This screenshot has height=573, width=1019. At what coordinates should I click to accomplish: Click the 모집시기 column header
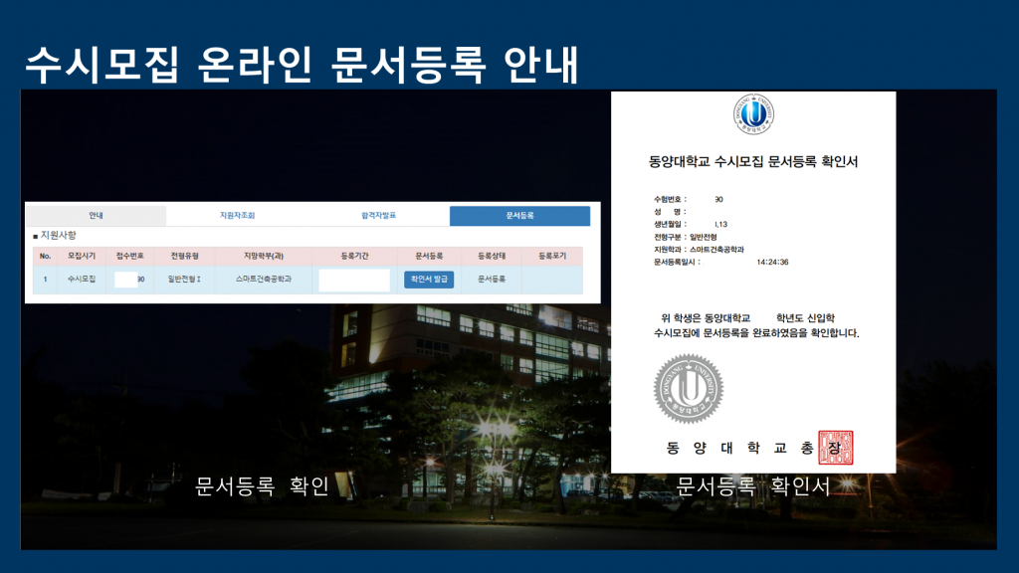pyautogui.click(x=82, y=256)
